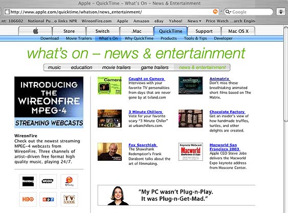Screen dimensions: 288x213
Task: Expand the News bookmarks dropdown
Action: pyautogui.click(x=194, y=21)
